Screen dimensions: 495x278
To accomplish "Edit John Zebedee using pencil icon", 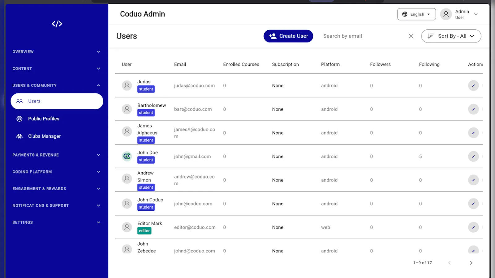I will click(x=473, y=250).
